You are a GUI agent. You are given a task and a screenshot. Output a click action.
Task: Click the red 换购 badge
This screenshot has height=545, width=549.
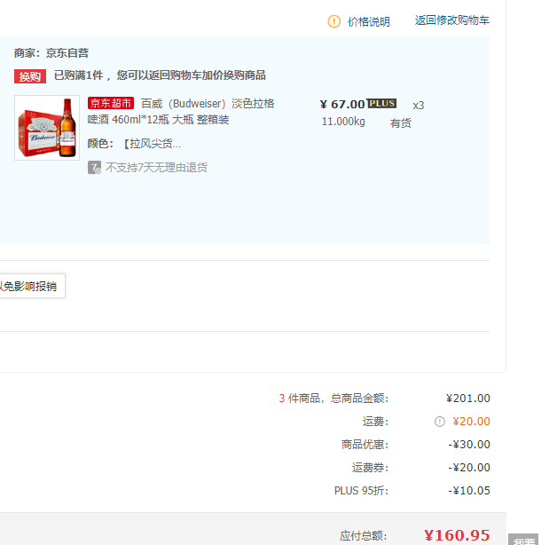[x=30, y=76]
